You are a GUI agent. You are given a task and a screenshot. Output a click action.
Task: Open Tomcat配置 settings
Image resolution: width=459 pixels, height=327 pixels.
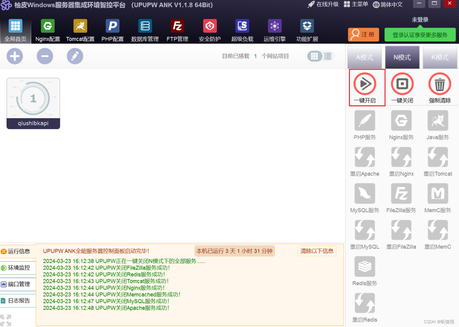(x=80, y=30)
